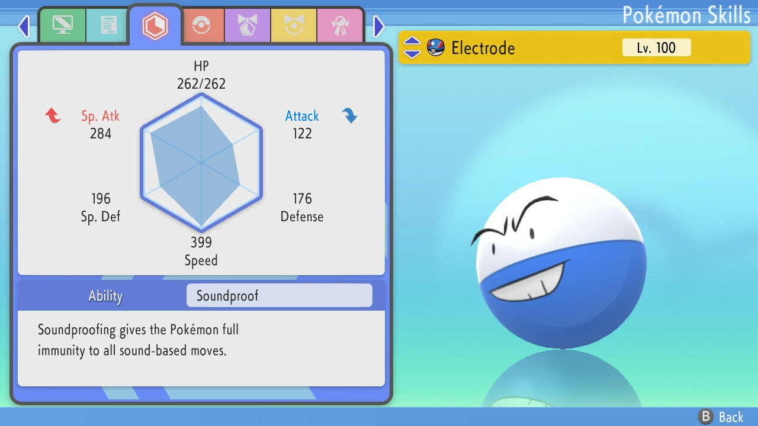This screenshot has width=758, height=426.
Task: Click the Sp. Def value 196
Action: point(101,199)
